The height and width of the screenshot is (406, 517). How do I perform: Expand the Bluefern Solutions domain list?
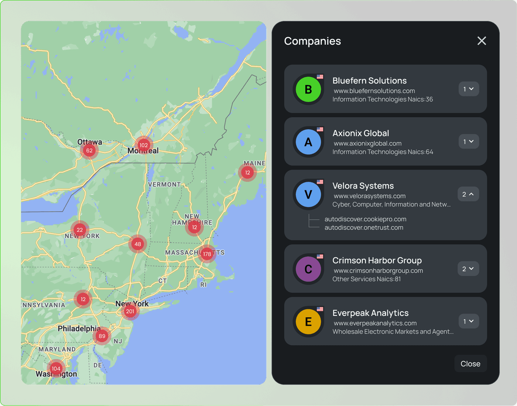tap(469, 89)
